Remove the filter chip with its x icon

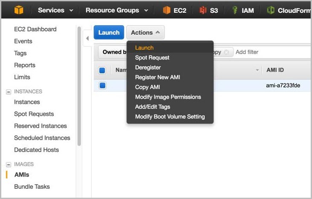pos(226,52)
